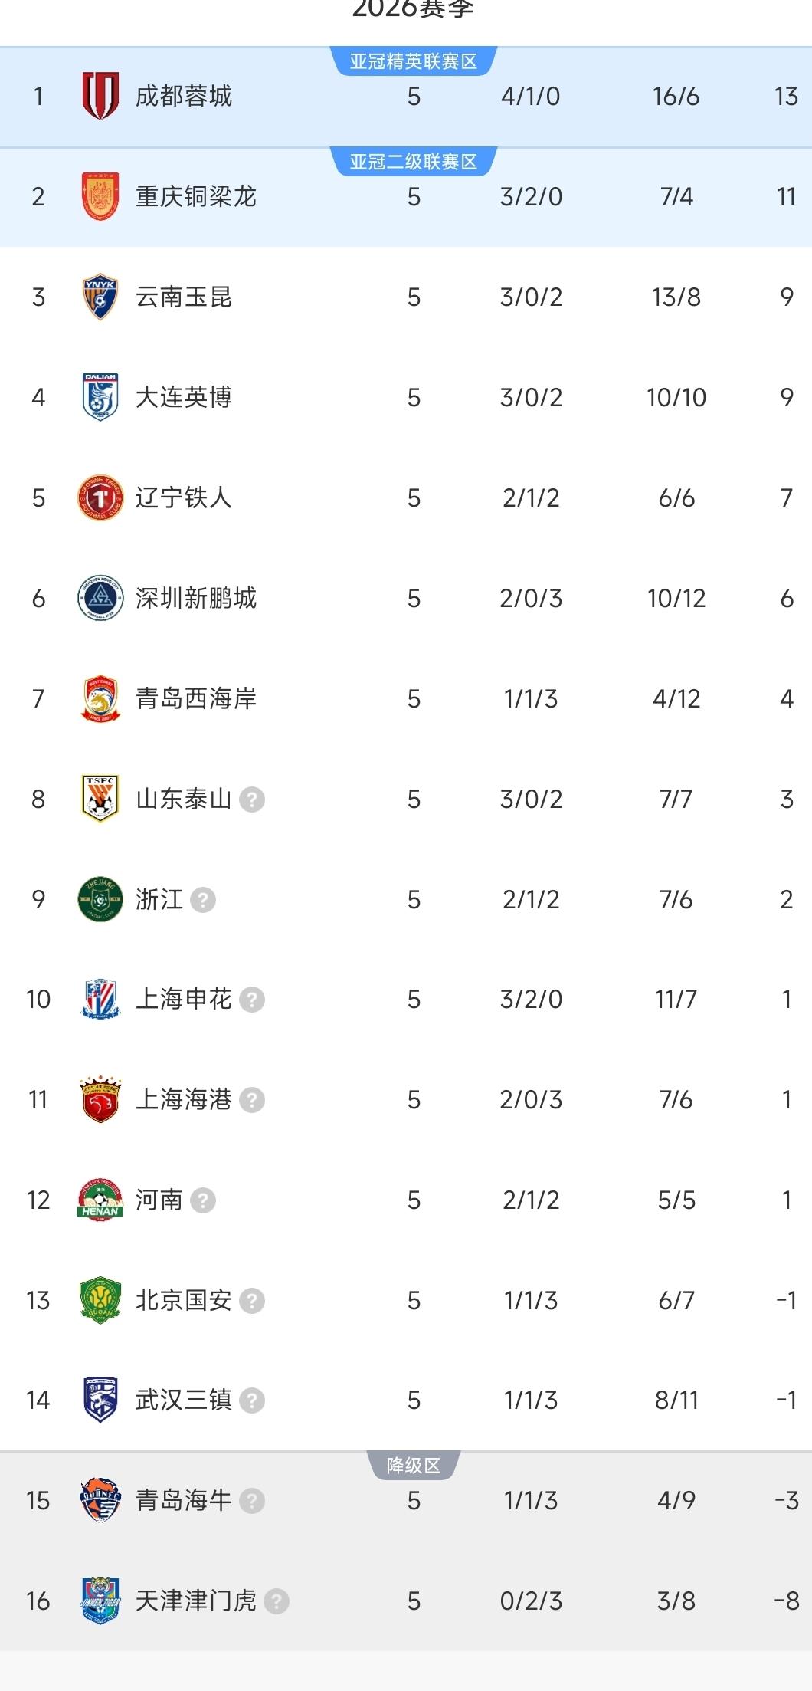
Task: Tap help icon beside 青岛海牛
Action: [x=252, y=1501]
